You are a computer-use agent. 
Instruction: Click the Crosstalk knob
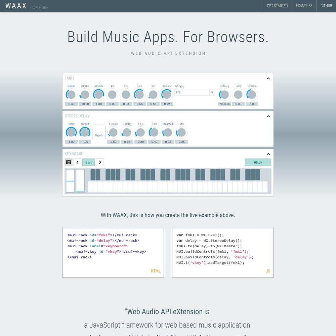[168, 132]
